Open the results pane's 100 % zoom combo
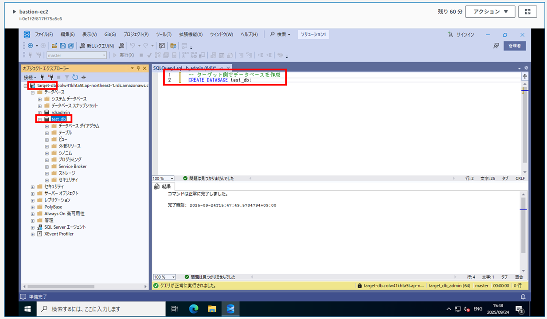The width and height of the screenshot is (547, 319). tap(164, 277)
